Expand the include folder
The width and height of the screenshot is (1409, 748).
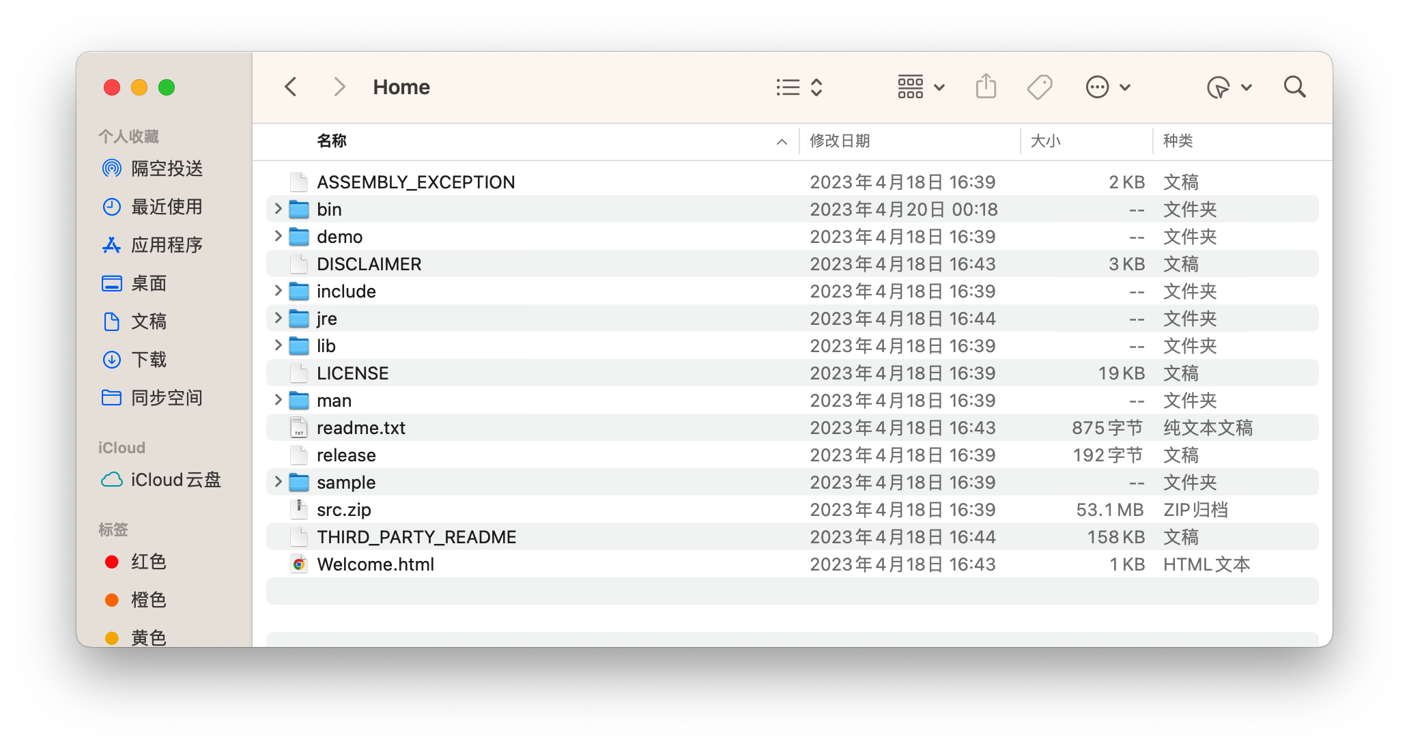278,291
